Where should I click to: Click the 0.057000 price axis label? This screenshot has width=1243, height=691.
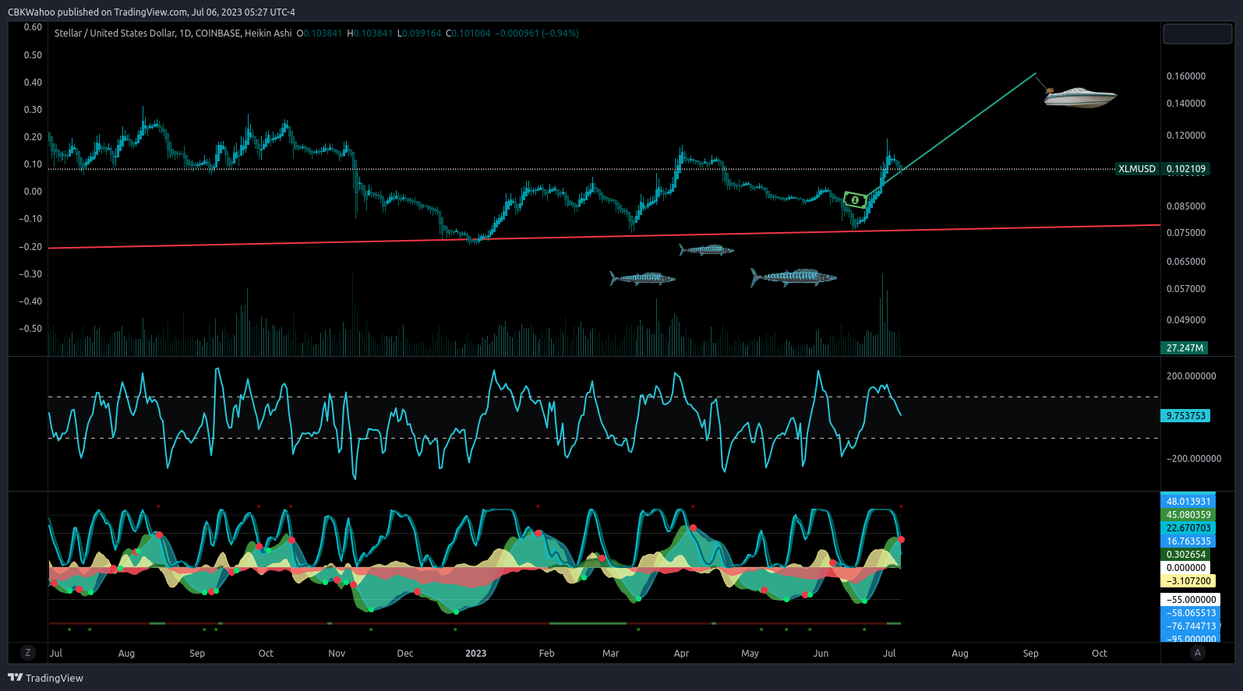[x=1186, y=289]
